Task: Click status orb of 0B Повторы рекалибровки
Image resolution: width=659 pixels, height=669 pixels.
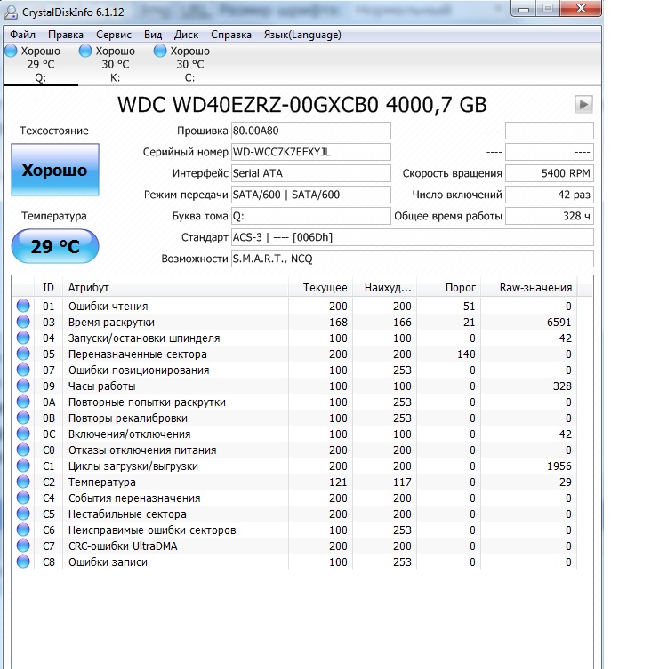Action: [23, 418]
